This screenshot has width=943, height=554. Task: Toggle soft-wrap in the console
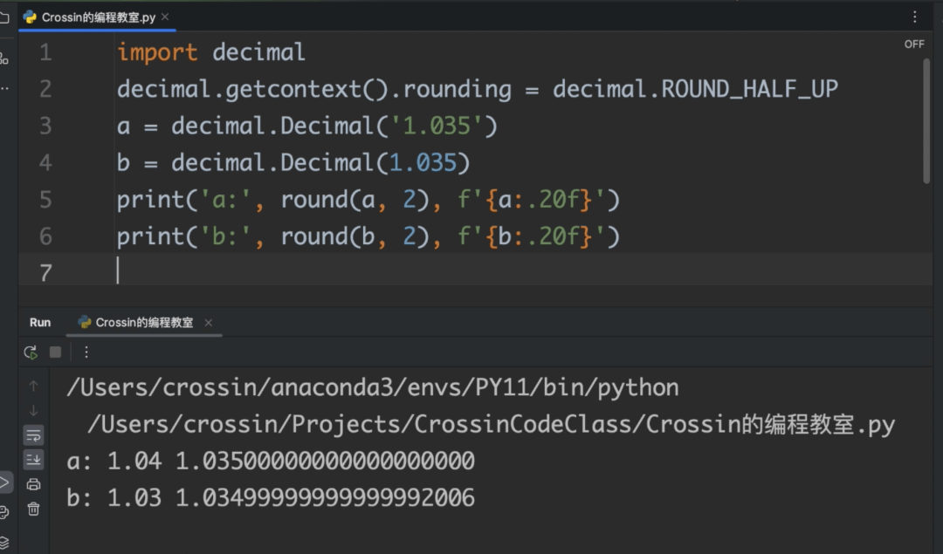click(34, 435)
